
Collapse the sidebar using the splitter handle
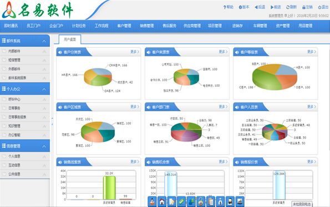coord(52,122)
